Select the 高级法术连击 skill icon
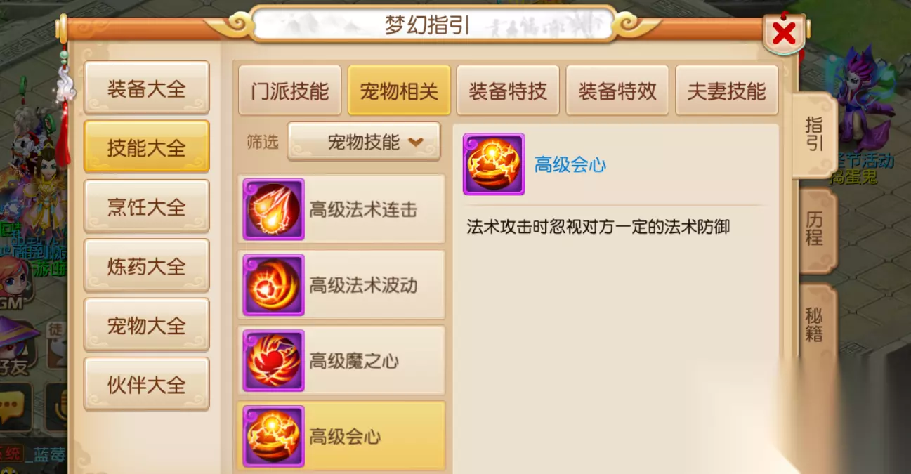 tap(273, 209)
